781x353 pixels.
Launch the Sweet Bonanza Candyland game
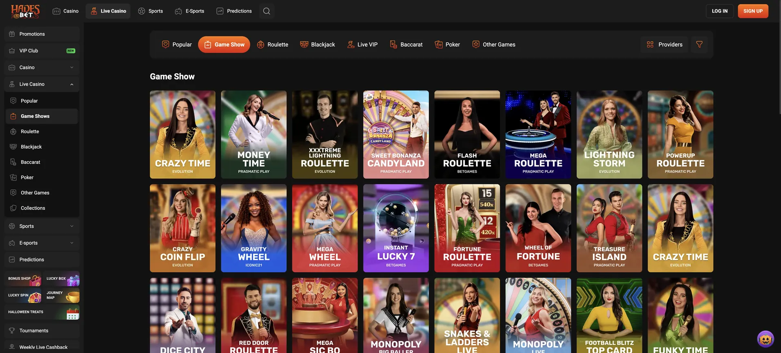click(396, 134)
